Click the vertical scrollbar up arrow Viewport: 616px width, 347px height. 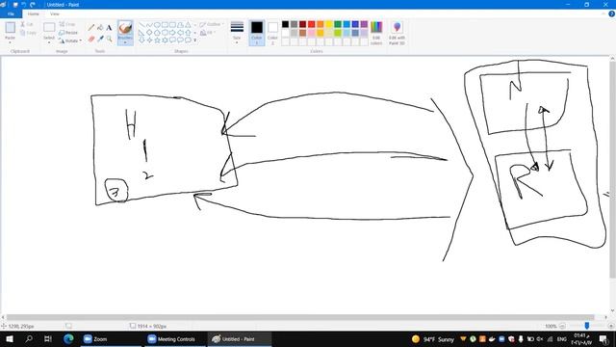pyautogui.click(x=612, y=59)
